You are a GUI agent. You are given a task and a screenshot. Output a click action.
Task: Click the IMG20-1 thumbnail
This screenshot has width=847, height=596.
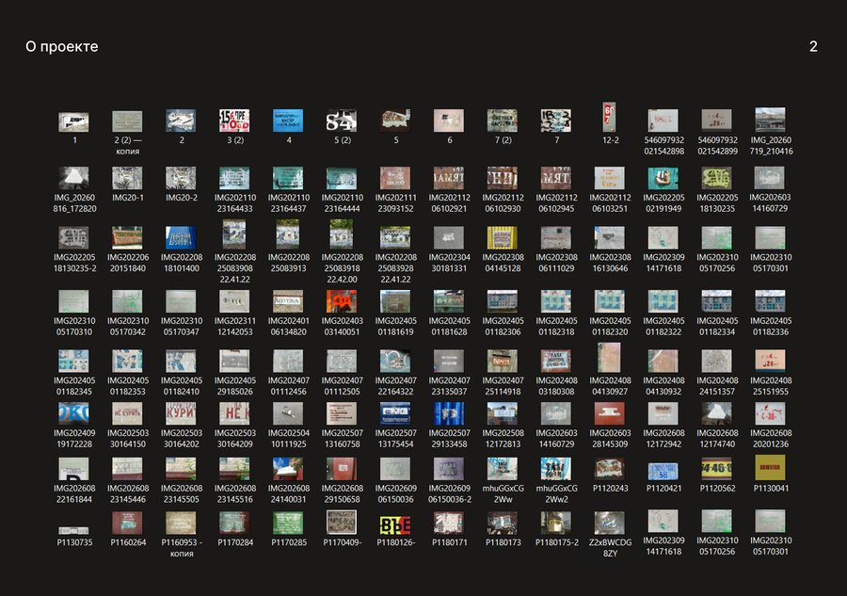127,177
